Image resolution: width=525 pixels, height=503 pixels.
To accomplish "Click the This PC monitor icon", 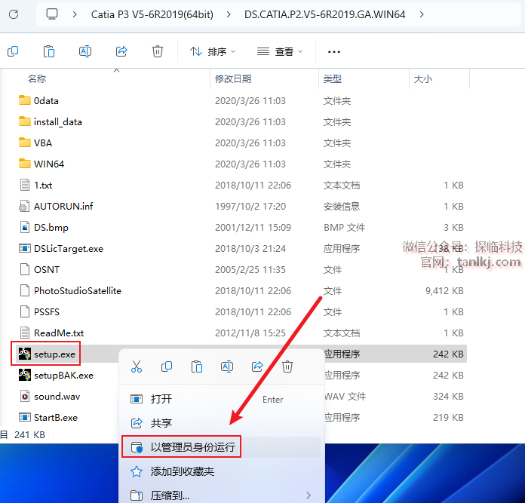I will (52, 14).
